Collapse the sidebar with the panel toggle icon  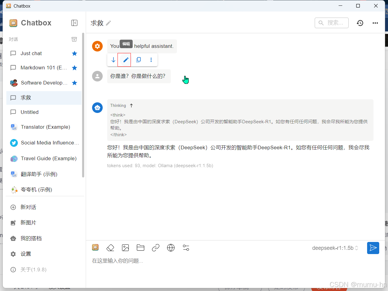pyautogui.click(x=74, y=23)
